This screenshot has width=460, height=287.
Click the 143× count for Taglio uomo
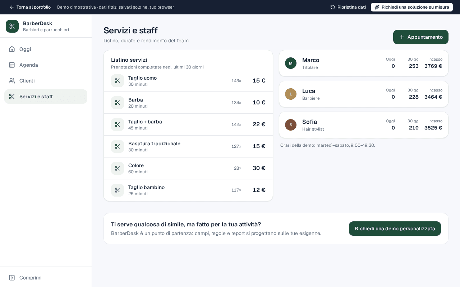coord(236,81)
